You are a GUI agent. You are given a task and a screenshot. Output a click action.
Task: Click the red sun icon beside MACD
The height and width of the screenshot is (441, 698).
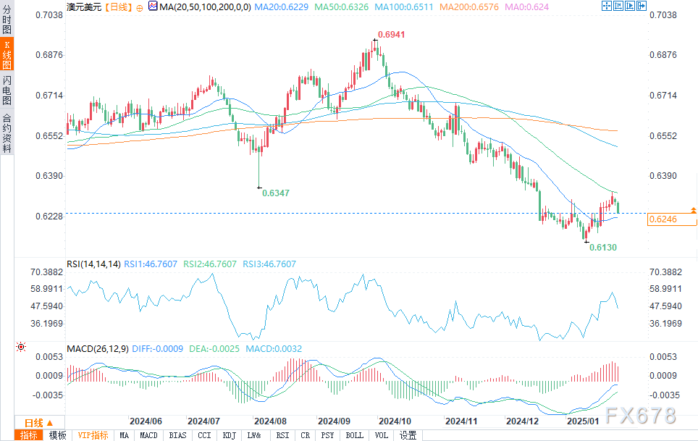click(21, 347)
